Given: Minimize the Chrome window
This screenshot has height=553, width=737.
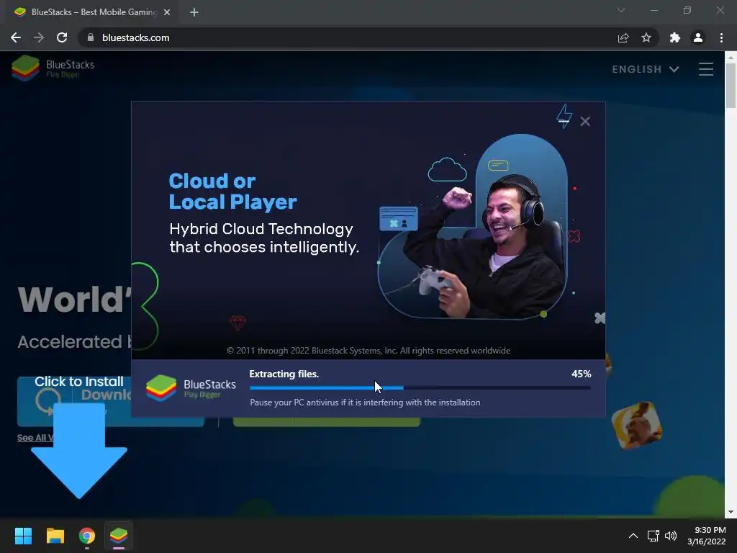Looking at the screenshot, I should [654, 10].
